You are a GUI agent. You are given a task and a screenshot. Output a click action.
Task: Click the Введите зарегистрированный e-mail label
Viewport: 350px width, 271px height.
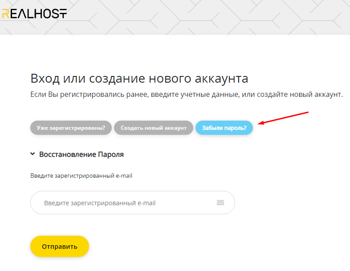(x=81, y=175)
